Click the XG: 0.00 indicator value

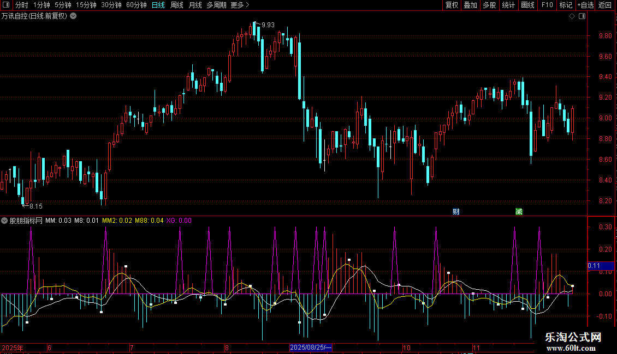coord(179,221)
